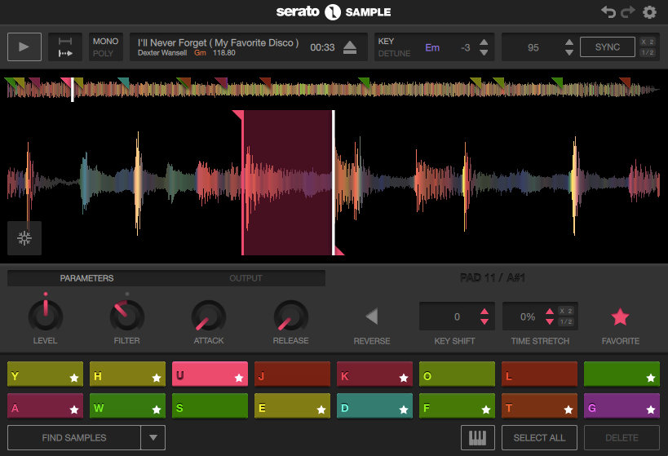This screenshot has height=456, width=668.
Task: Select KEY mode label
Action: 386,42
